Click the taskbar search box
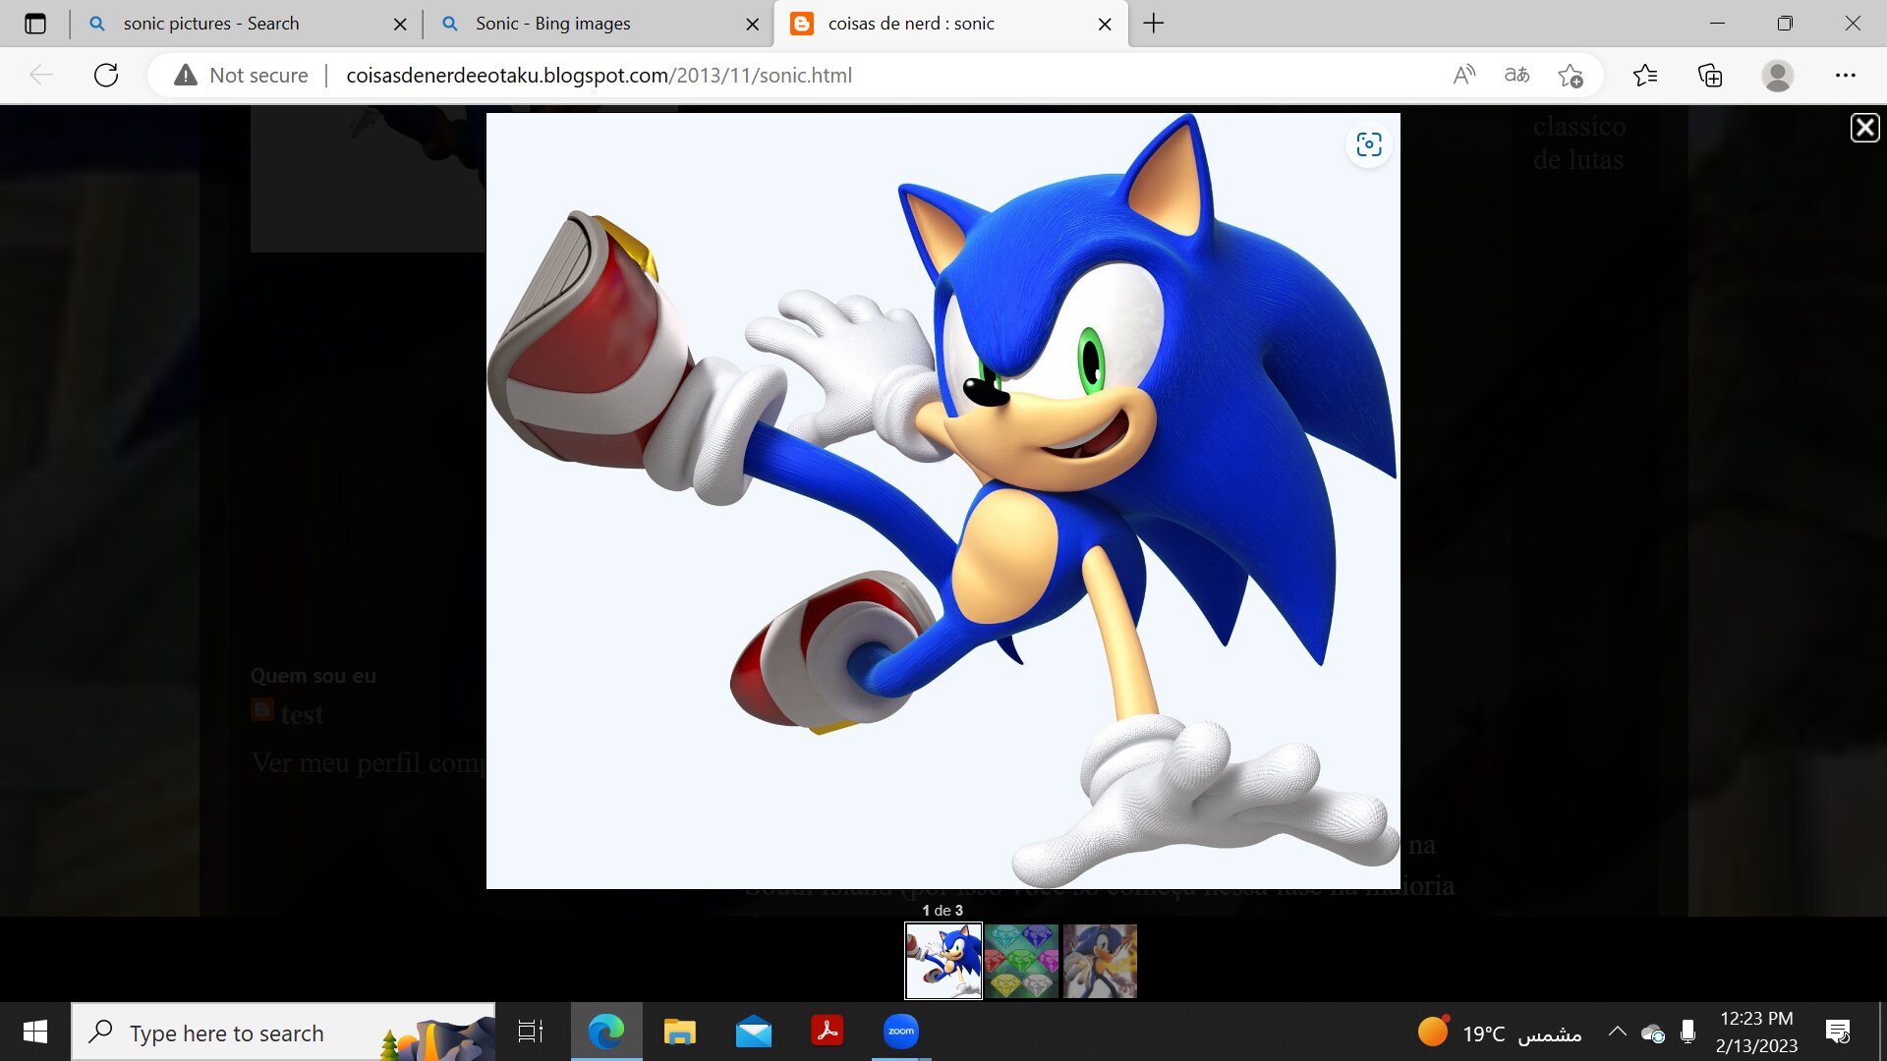The image size is (1887, 1061). pyautogui.click(x=283, y=1032)
